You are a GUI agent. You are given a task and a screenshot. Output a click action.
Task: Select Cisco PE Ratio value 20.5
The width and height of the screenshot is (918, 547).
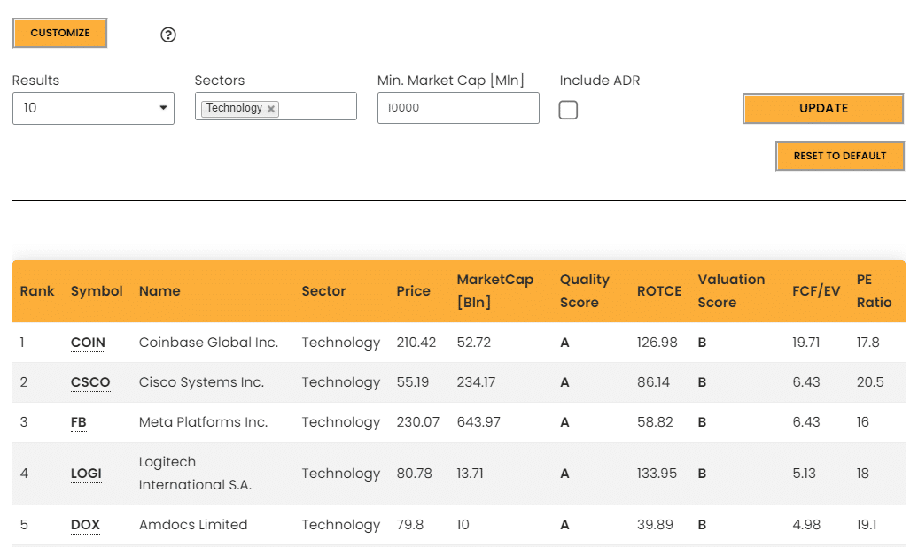(x=870, y=382)
